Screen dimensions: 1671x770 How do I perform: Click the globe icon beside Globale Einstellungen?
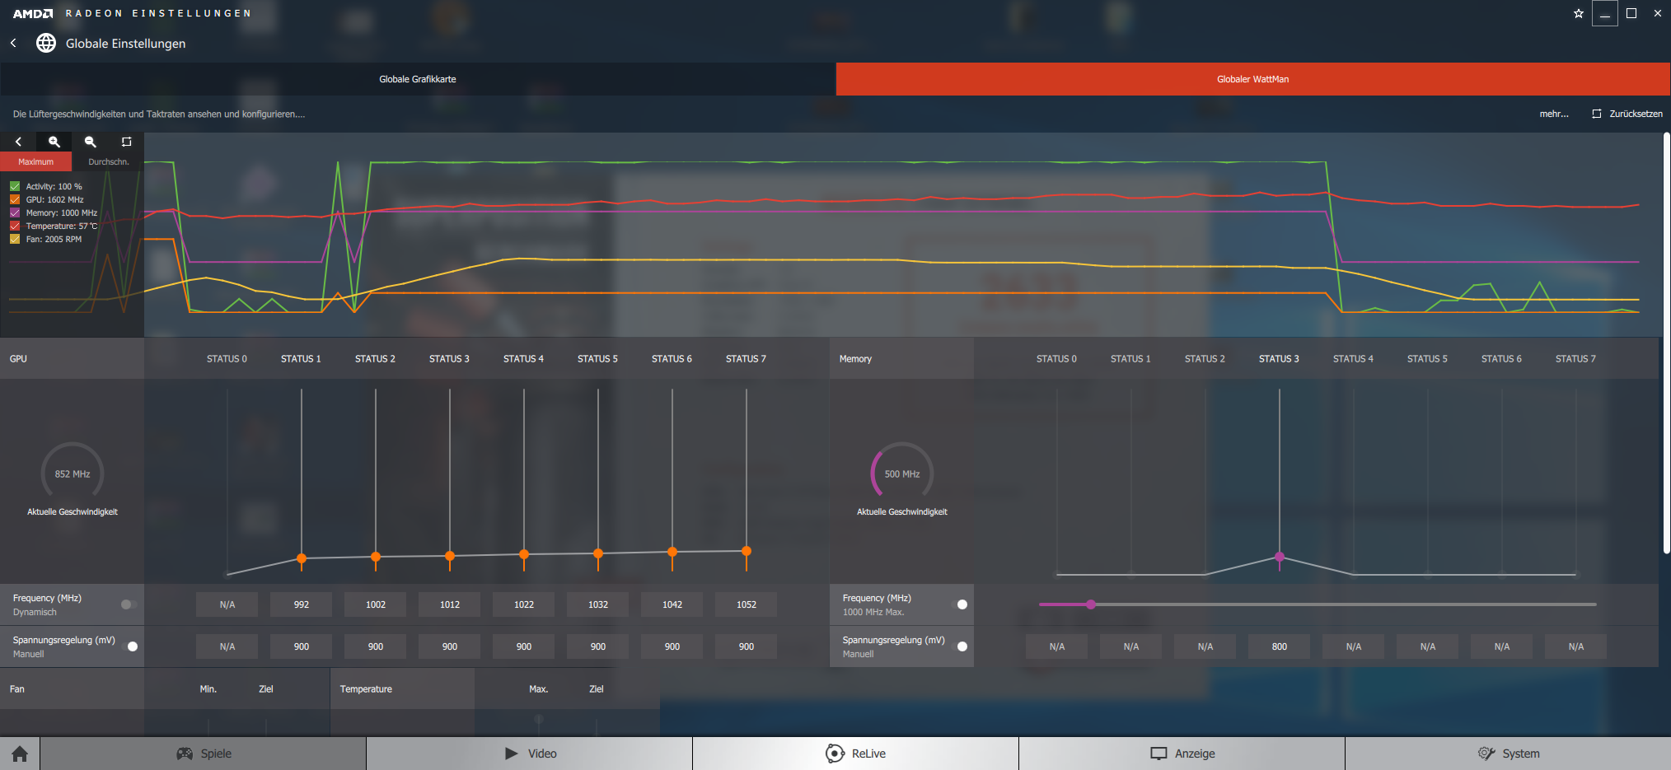(46, 43)
